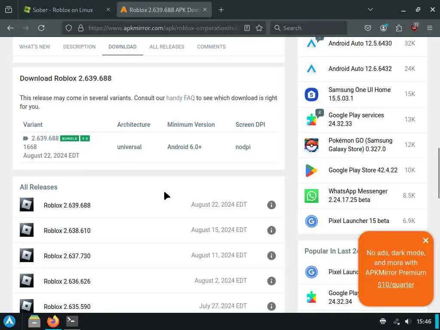The image size is (440, 330).
Task: Close the Roblox 2.639.688 APK tab
Action: tap(205, 10)
